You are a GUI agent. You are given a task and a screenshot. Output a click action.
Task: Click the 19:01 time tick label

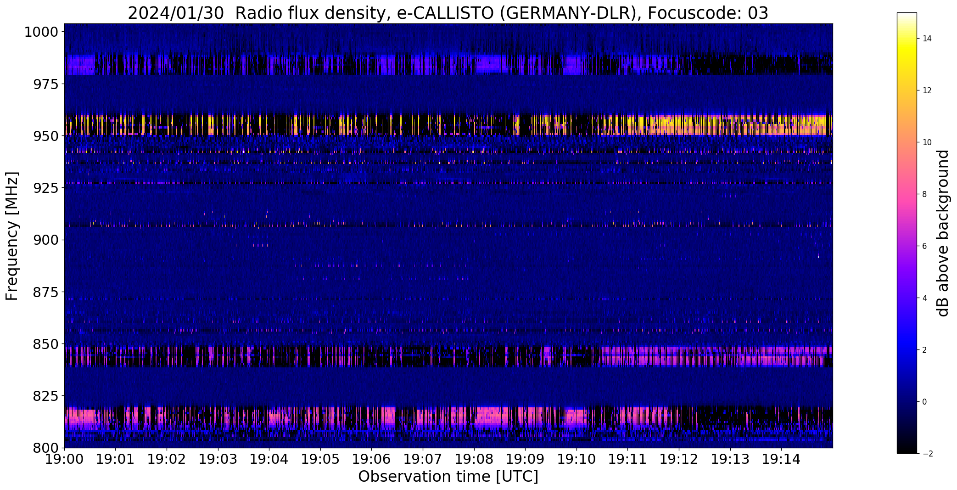[115, 459]
